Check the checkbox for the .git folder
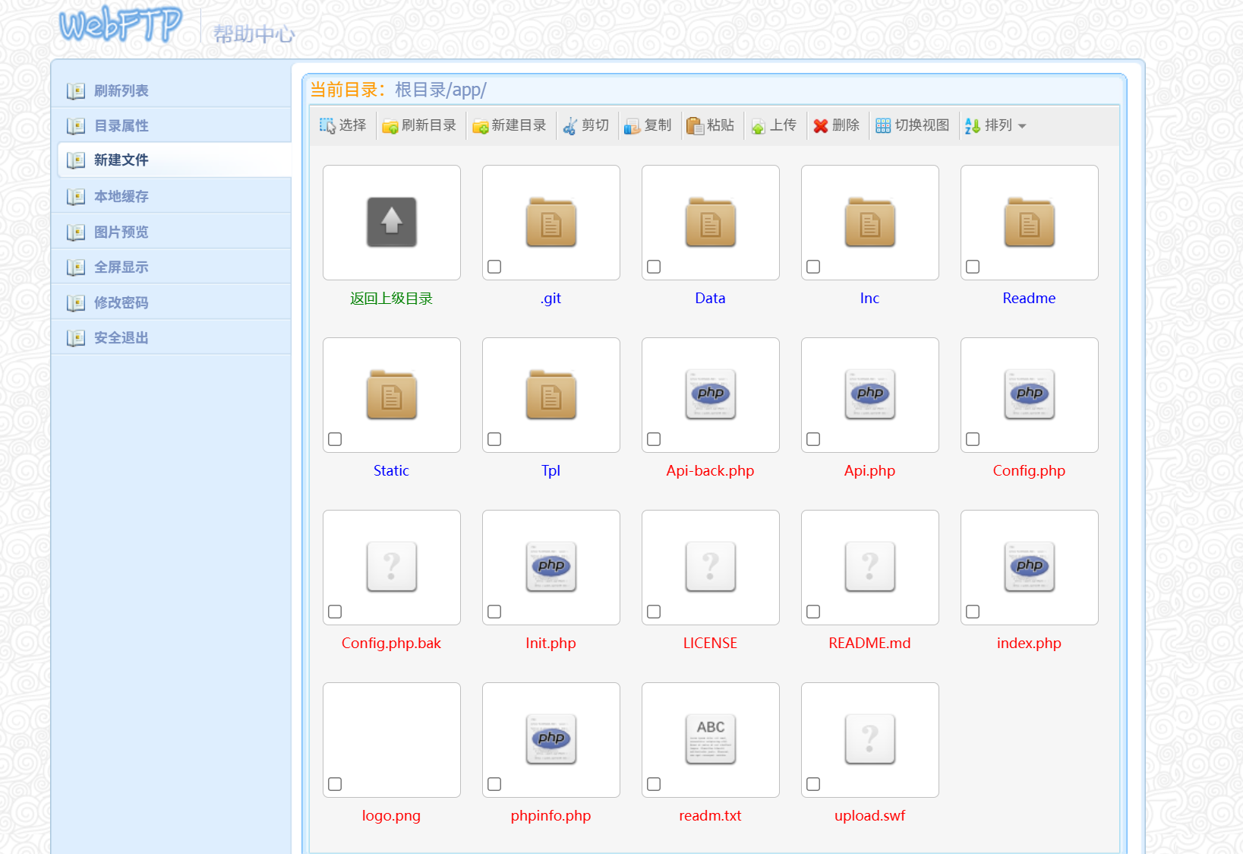 [494, 267]
